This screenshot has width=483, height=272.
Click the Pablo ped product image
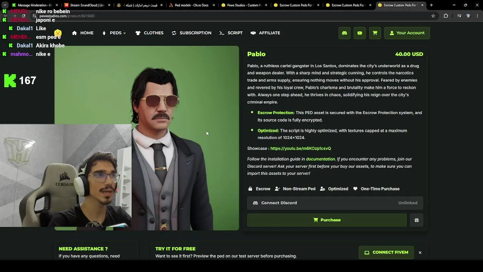pos(147,138)
